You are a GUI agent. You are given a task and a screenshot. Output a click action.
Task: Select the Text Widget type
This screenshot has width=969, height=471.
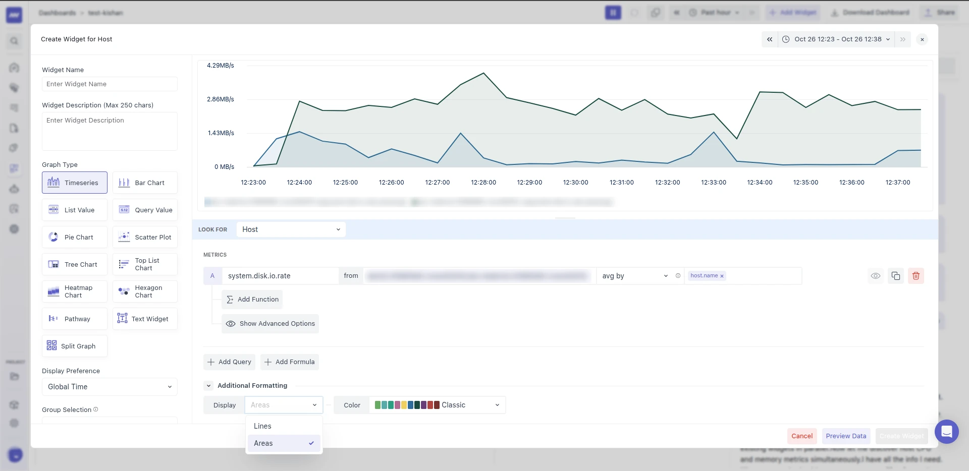point(145,319)
